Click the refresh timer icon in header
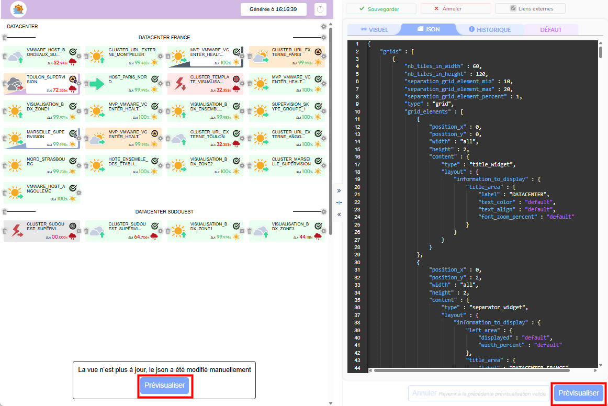 [320, 9]
